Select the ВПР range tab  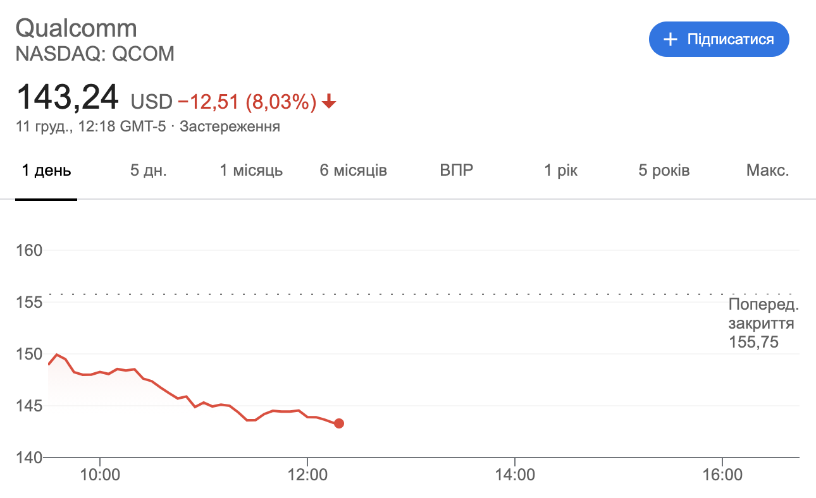point(456,171)
